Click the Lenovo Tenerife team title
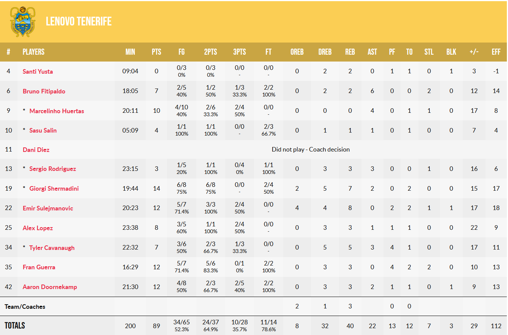This screenshot has height=335, width=508. click(79, 21)
